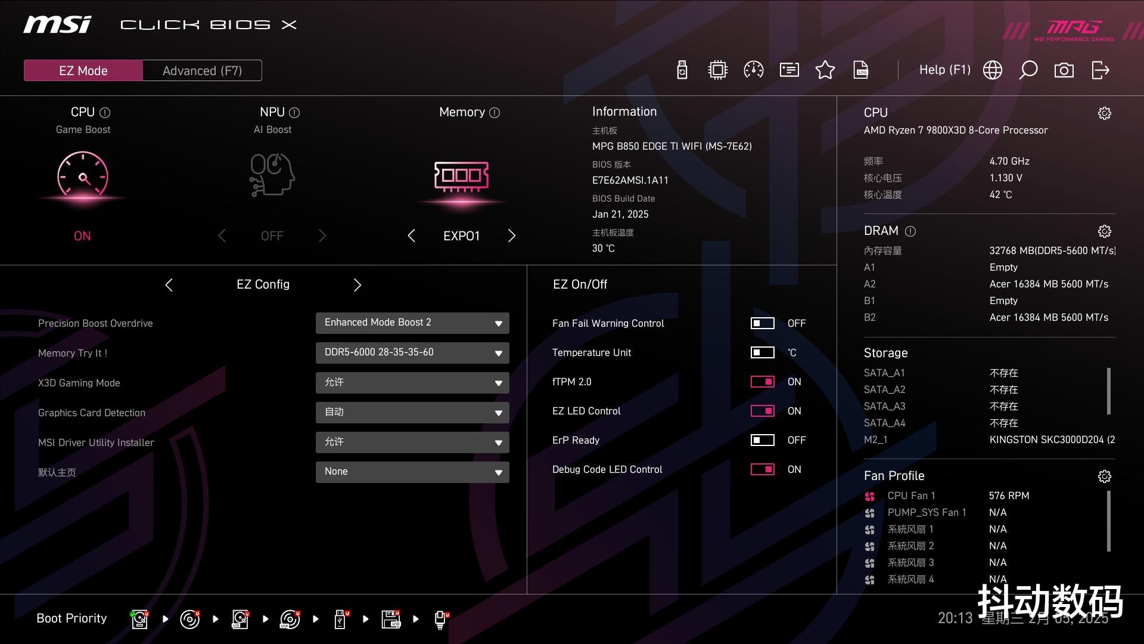This screenshot has width=1144, height=644.
Task: Open Memory Try It dropdown
Action: 412,352
